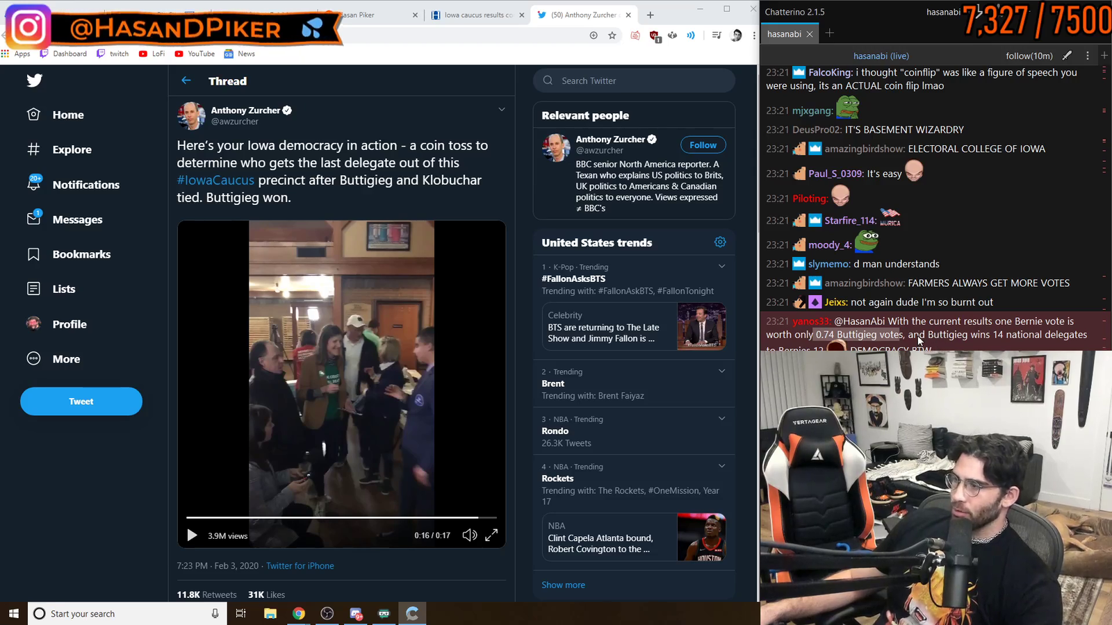The width and height of the screenshot is (1112, 625).
Task: Open the uBlock Origin extension icon
Action: pyautogui.click(x=654, y=35)
